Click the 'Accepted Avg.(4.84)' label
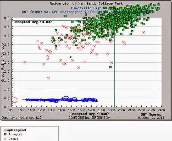Image resolution: width=172 pixels, height=141 pixels. pos(33,22)
